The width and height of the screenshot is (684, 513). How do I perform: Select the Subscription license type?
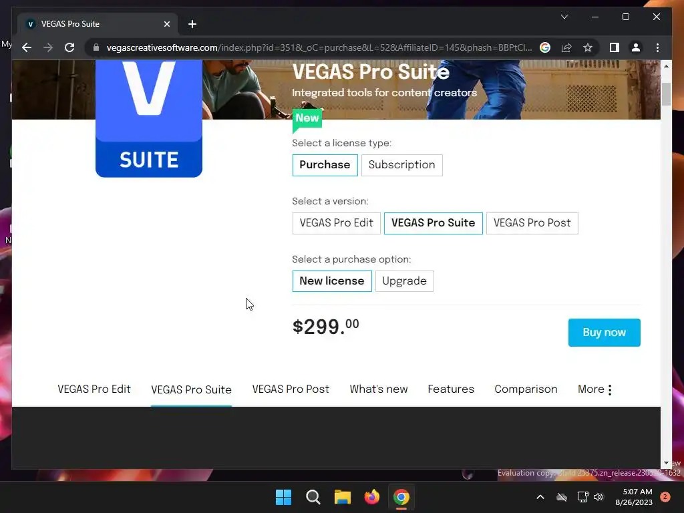tap(401, 165)
